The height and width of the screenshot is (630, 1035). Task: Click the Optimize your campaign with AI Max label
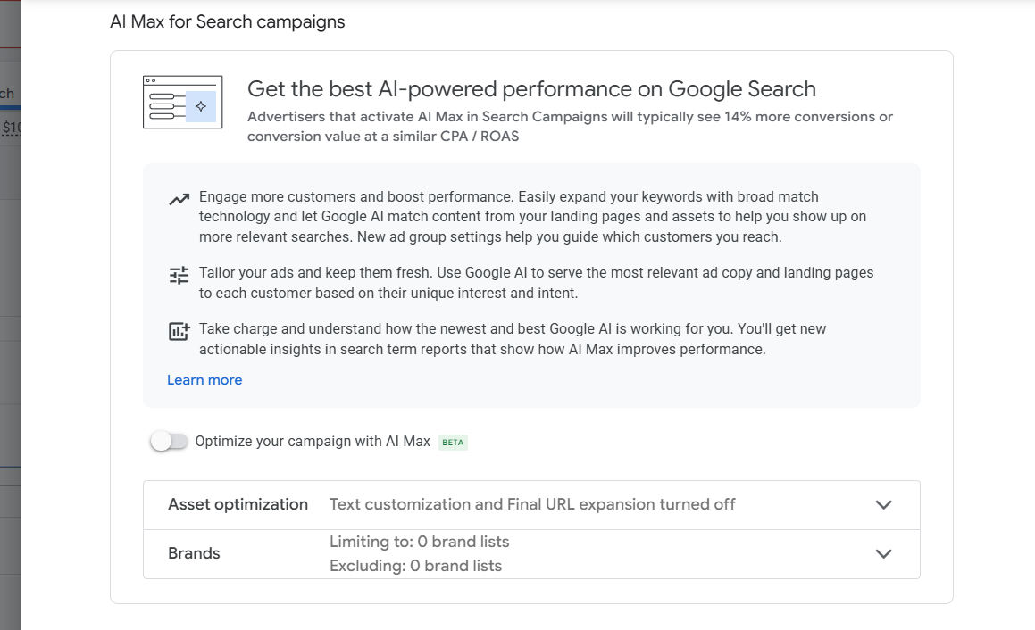coord(313,441)
